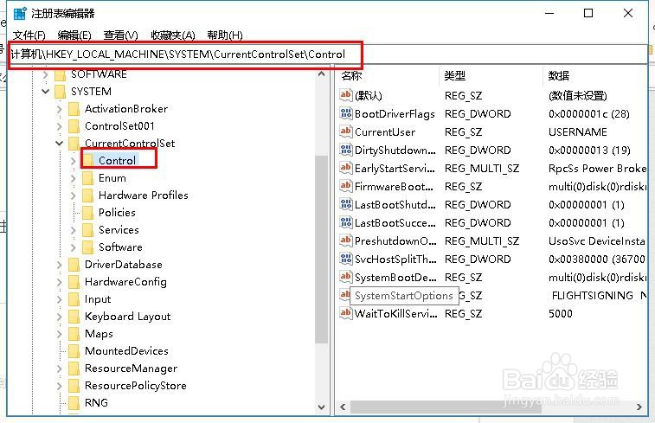Click the (默认) string value icon
This screenshot has height=423, width=655.
tap(345, 95)
